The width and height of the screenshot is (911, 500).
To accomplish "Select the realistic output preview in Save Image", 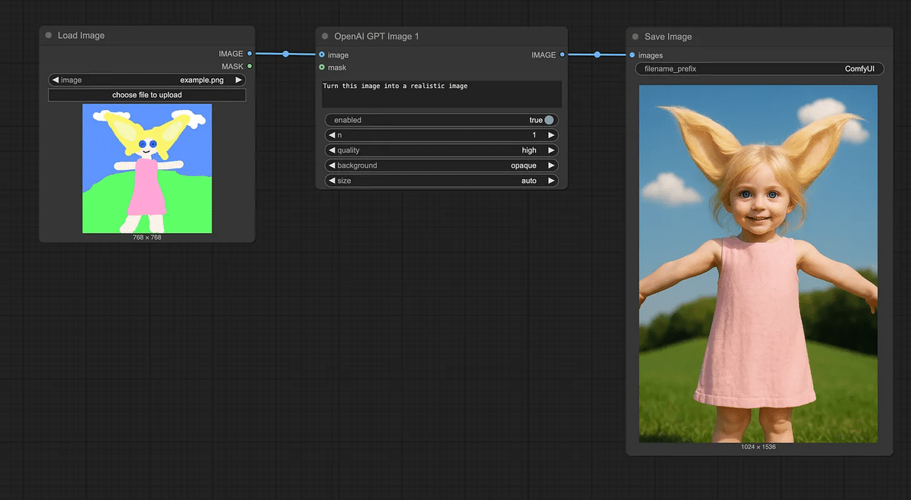I will click(758, 264).
